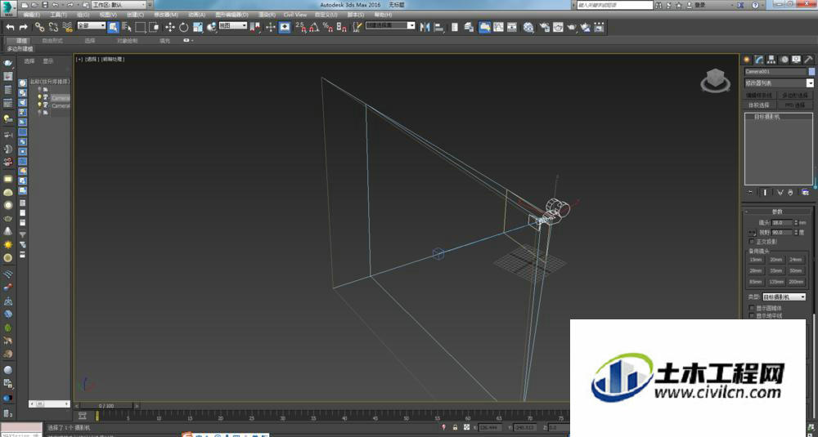Activate Bind to Space Warp tool
Screen dimensions: 818x437
tap(67, 27)
